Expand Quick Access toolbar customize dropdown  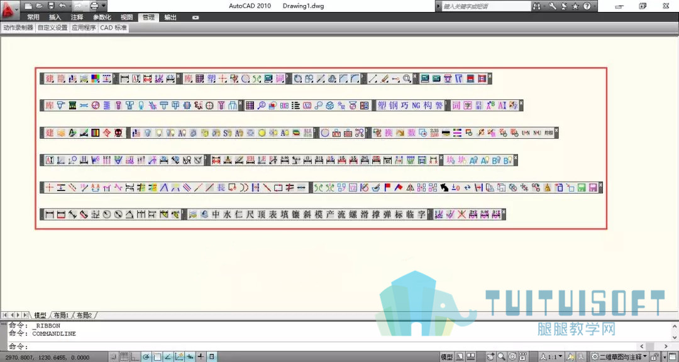[x=103, y=6]
